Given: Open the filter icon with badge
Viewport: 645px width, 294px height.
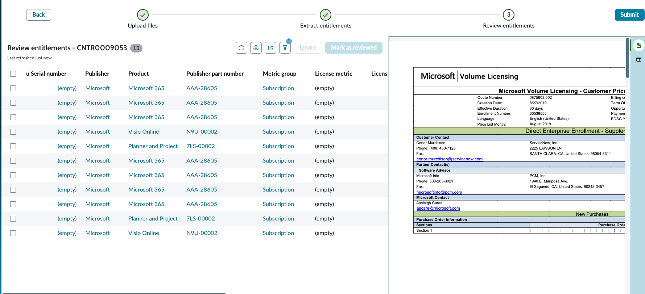Looking at the screenshot, I should (285, 48).
